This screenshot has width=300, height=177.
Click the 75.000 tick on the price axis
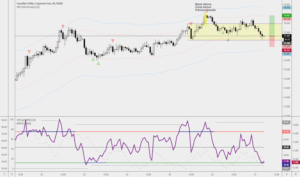tap(287, 79)
